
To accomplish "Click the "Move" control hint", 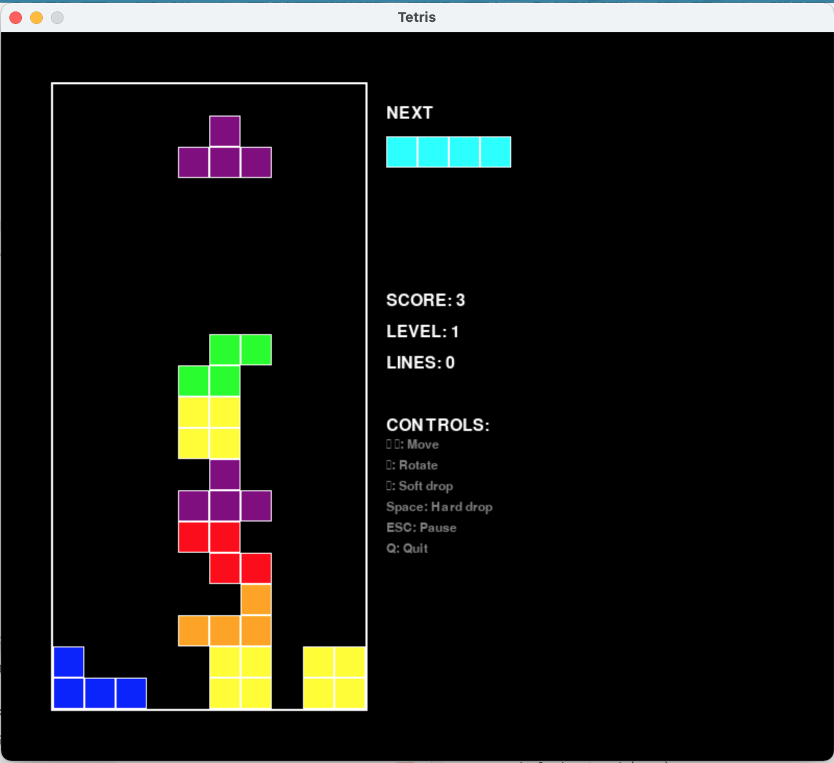I will pos(413,444).
